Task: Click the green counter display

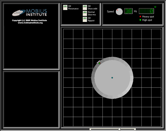Action: (x=146, y=11)
